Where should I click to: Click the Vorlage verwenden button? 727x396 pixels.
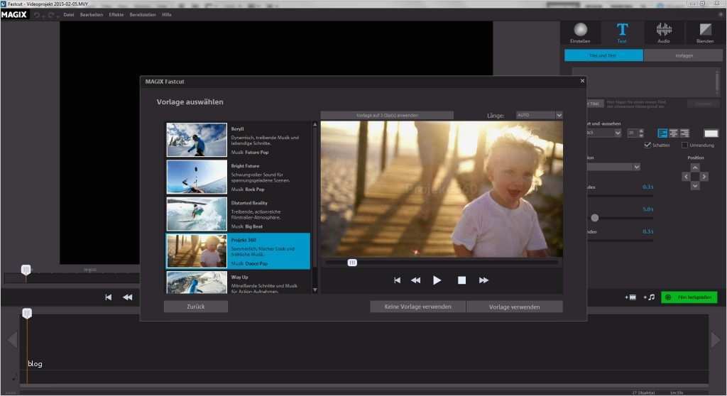tap(514, 307)
